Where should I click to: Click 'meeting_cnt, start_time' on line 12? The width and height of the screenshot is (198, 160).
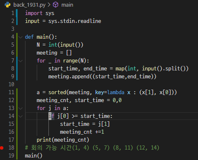pos(70,100)
